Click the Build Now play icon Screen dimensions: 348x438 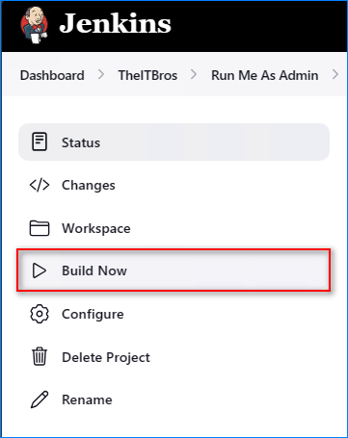point(40,271)
